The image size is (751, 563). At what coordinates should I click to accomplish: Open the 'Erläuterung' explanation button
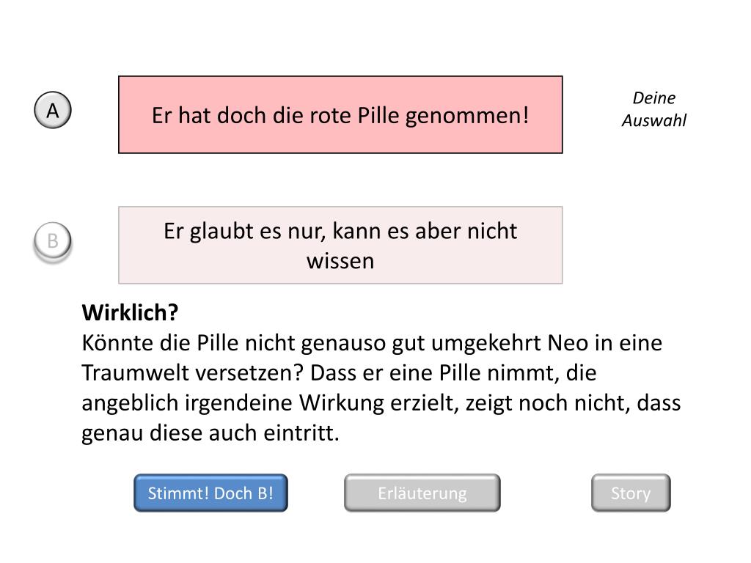(422, 493)
